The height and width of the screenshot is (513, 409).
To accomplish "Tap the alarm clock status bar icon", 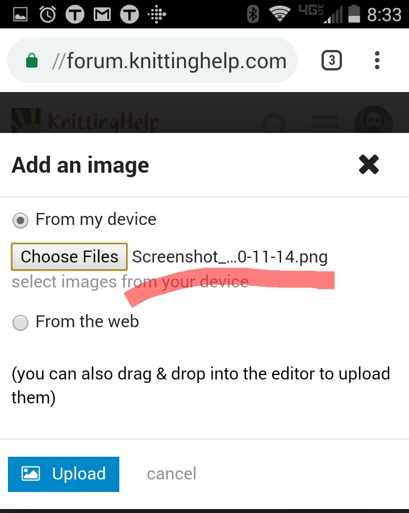I will pos(48,14).
